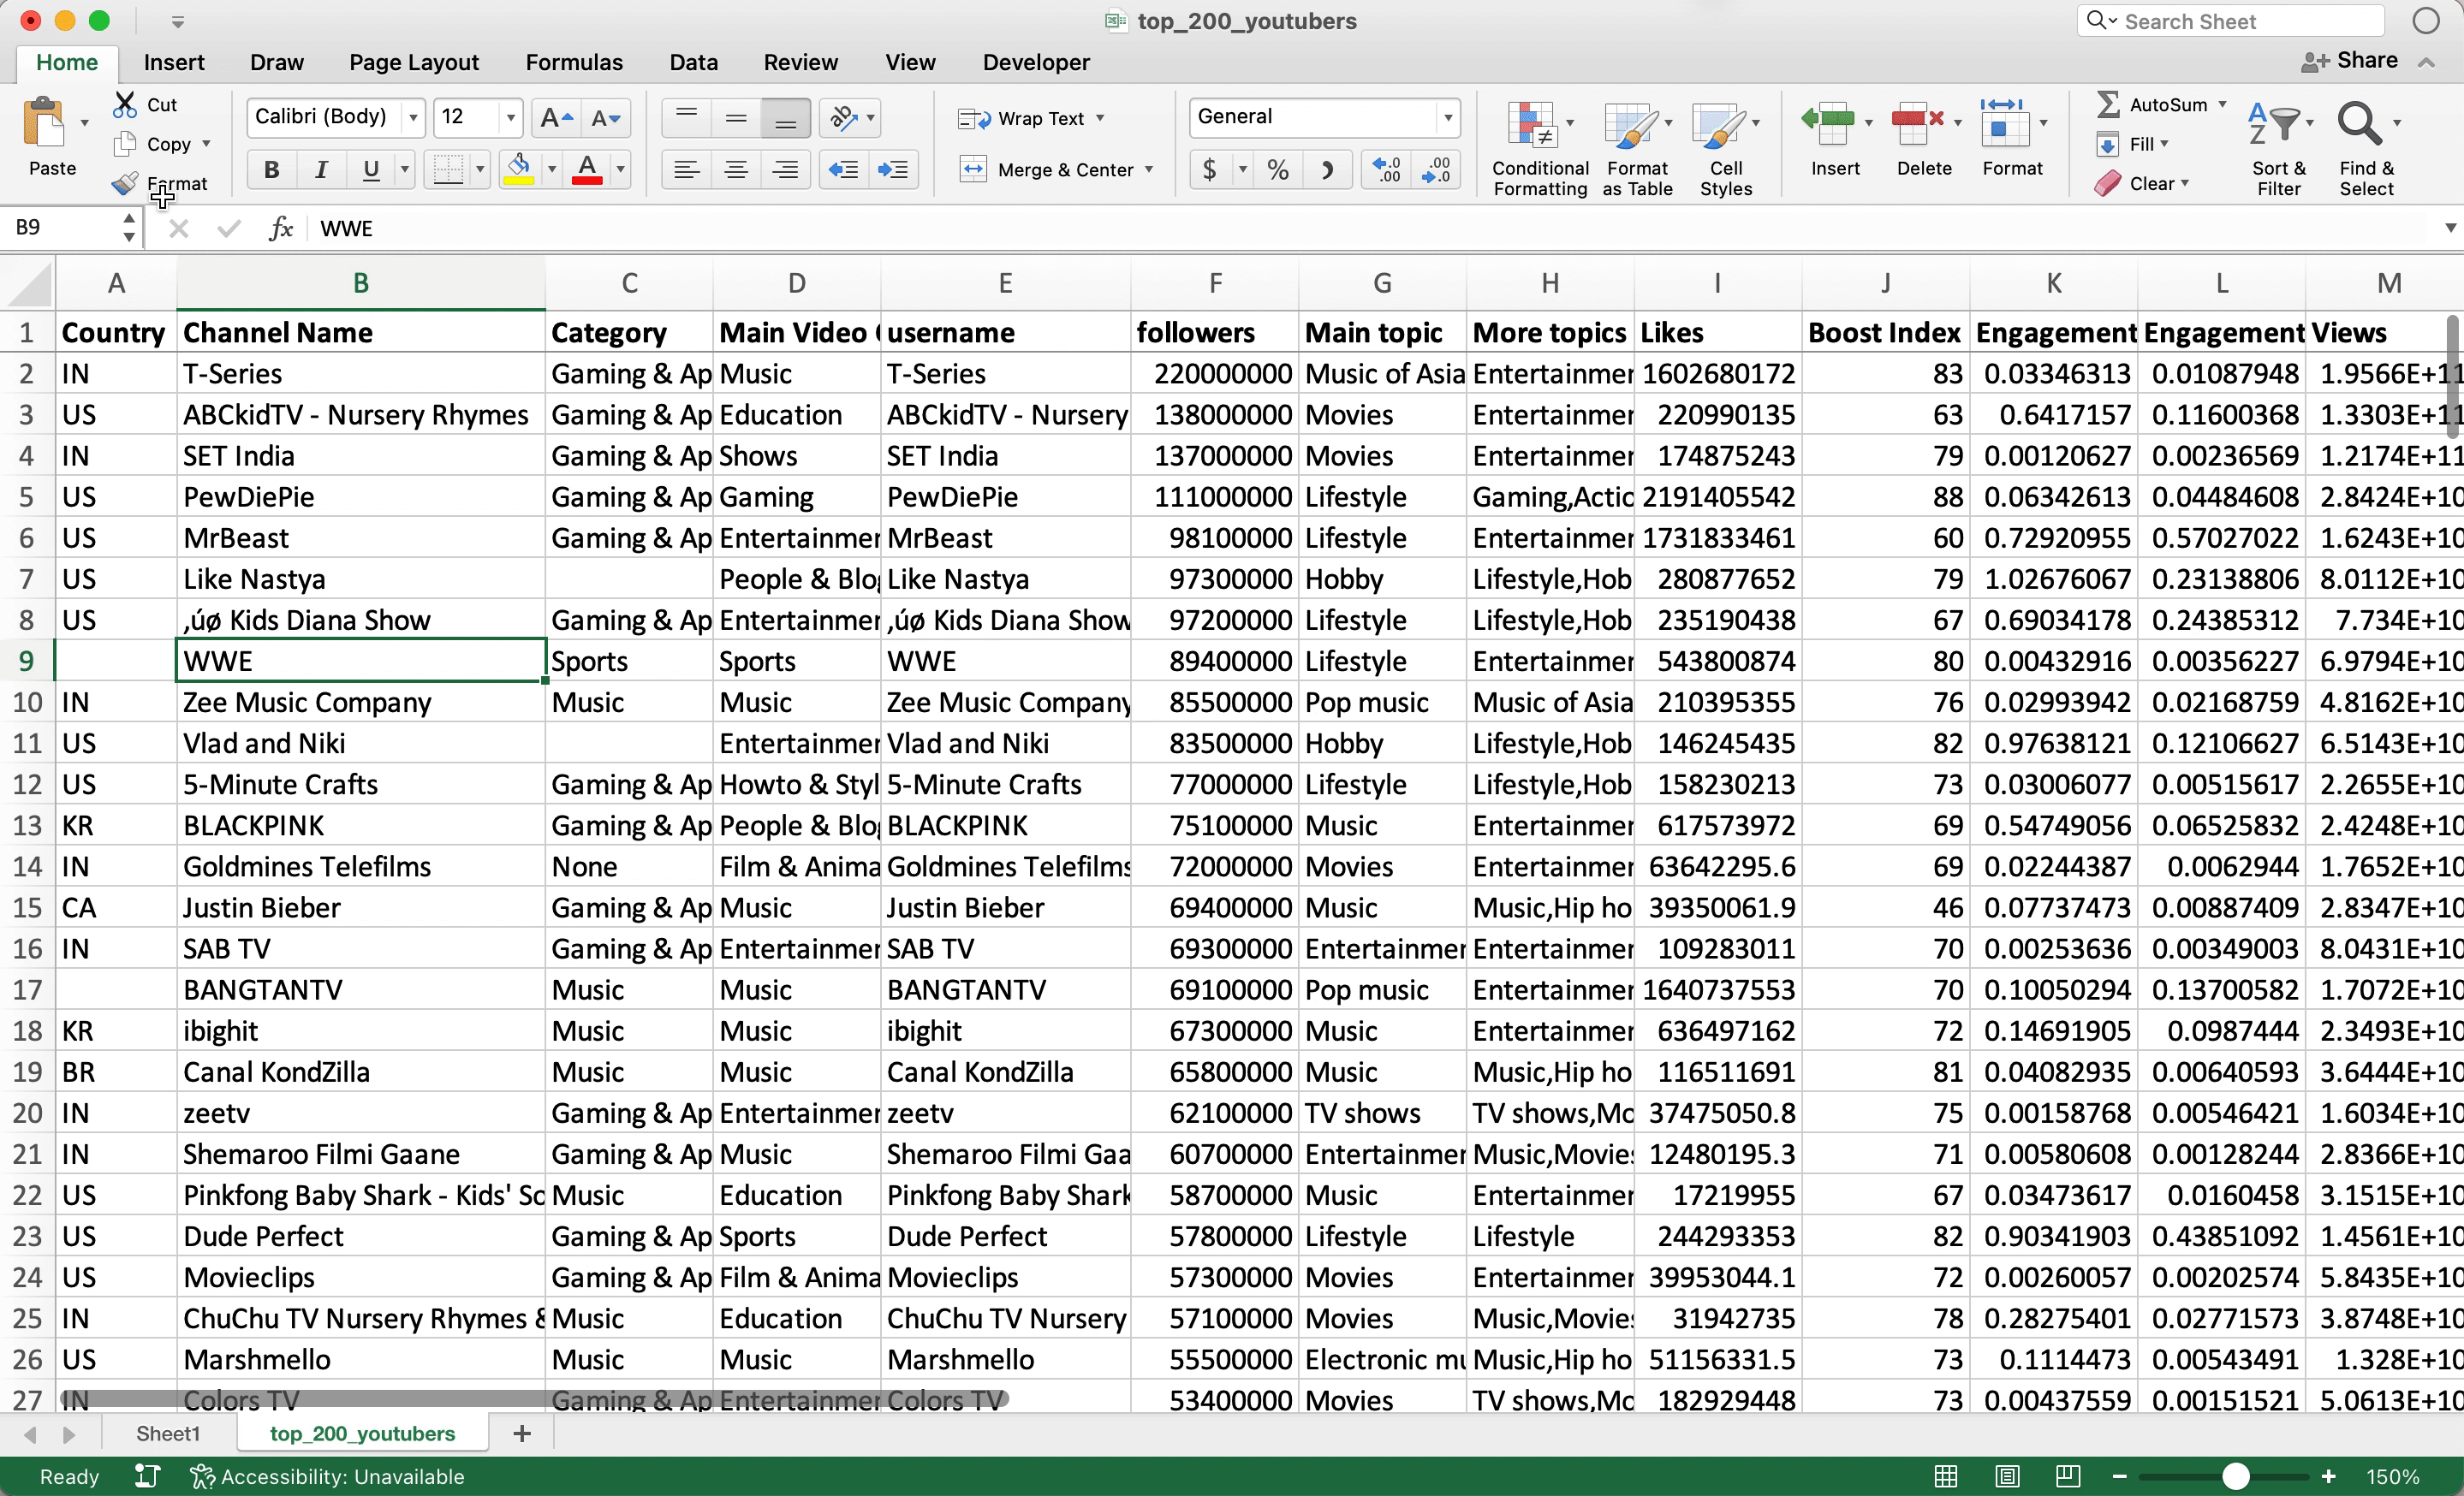Open the Page Layout tab

[x=414, y=62]
